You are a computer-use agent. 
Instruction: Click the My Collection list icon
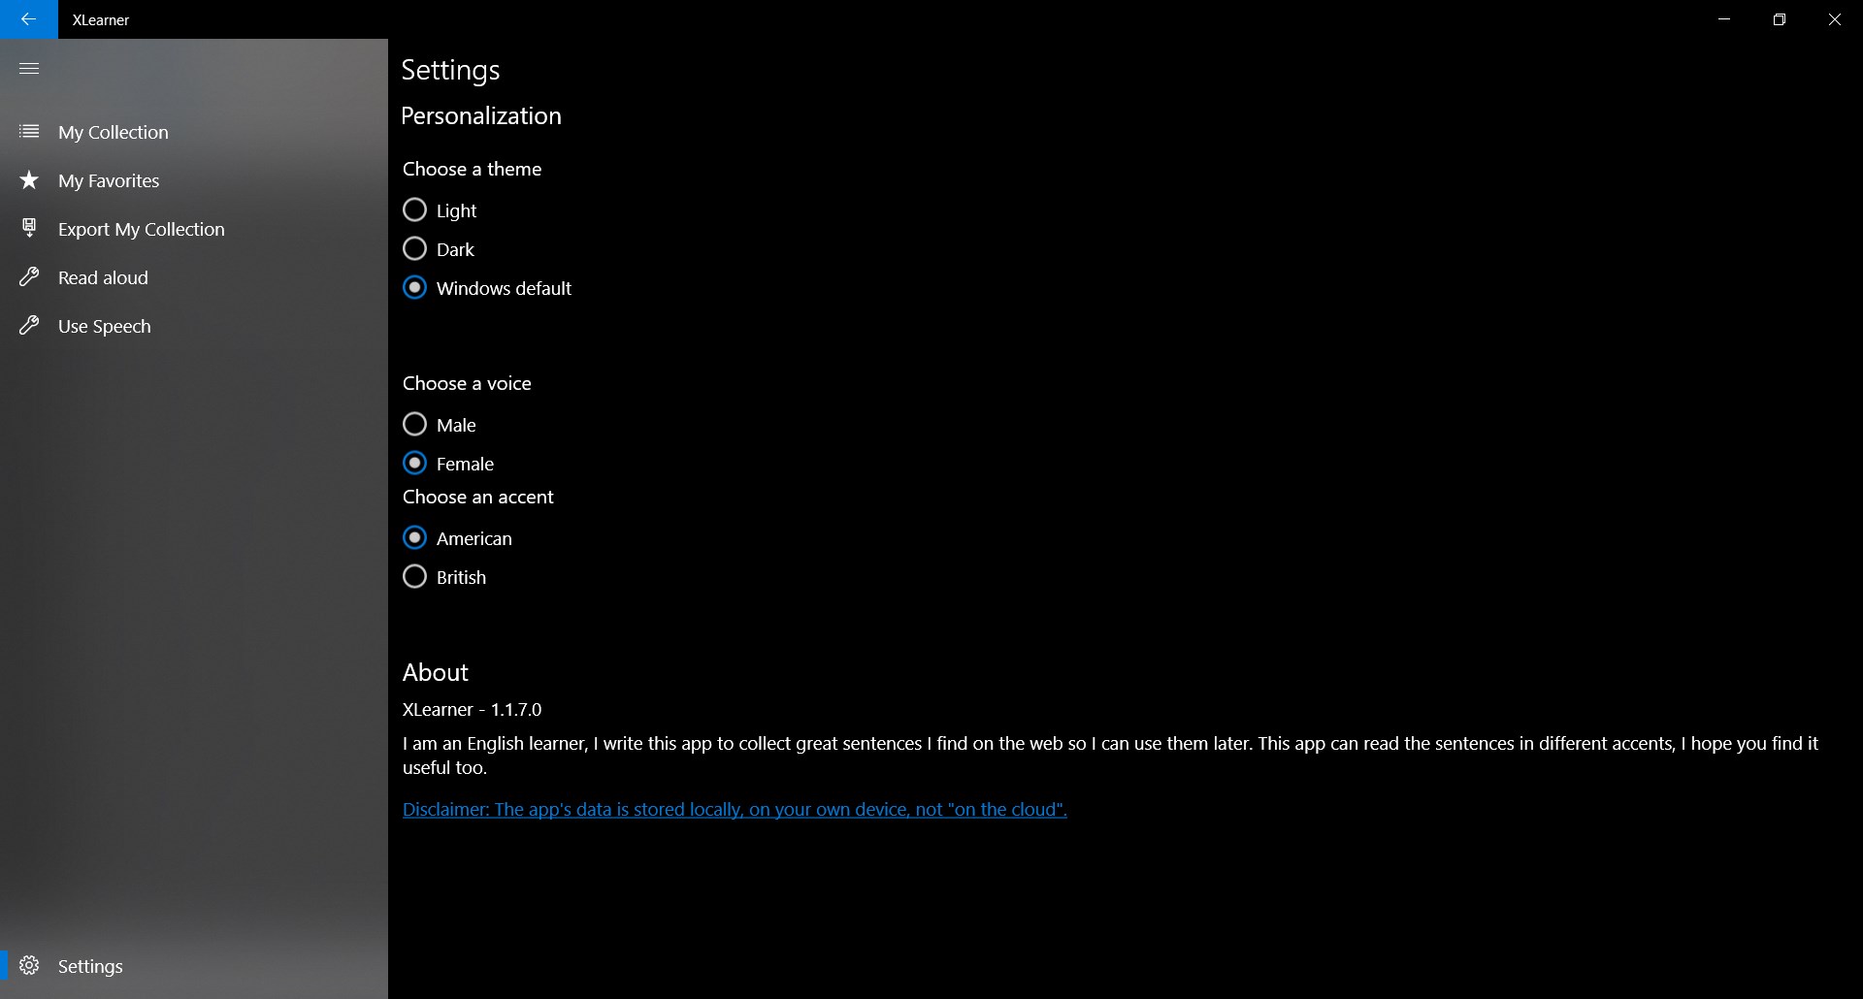click(29, 132)
